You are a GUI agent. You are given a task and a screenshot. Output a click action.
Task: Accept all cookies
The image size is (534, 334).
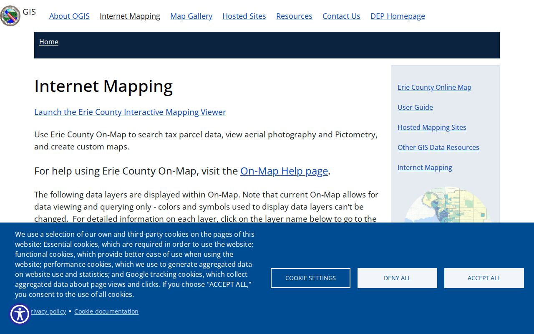pyautogui.click(x=484, y=278)
